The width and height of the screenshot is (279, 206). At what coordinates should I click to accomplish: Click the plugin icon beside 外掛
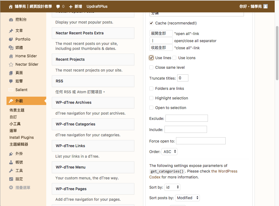tap(11, 154)
